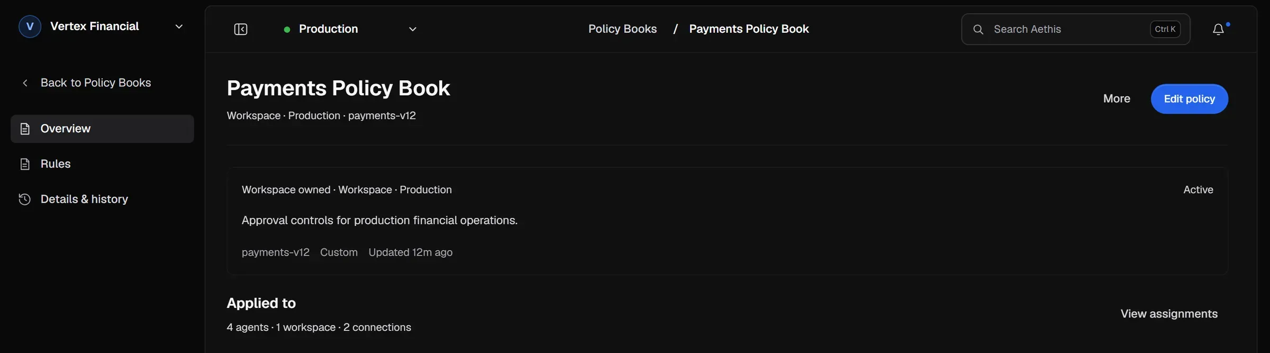Screen dimensions: 1270x353
Task: Click the Search Aethis field
Action: [x=1075, y=29]
